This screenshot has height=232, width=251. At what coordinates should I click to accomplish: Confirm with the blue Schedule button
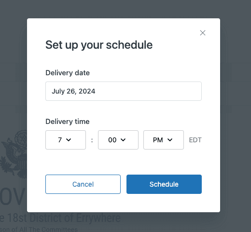click(x=164, y=184)
